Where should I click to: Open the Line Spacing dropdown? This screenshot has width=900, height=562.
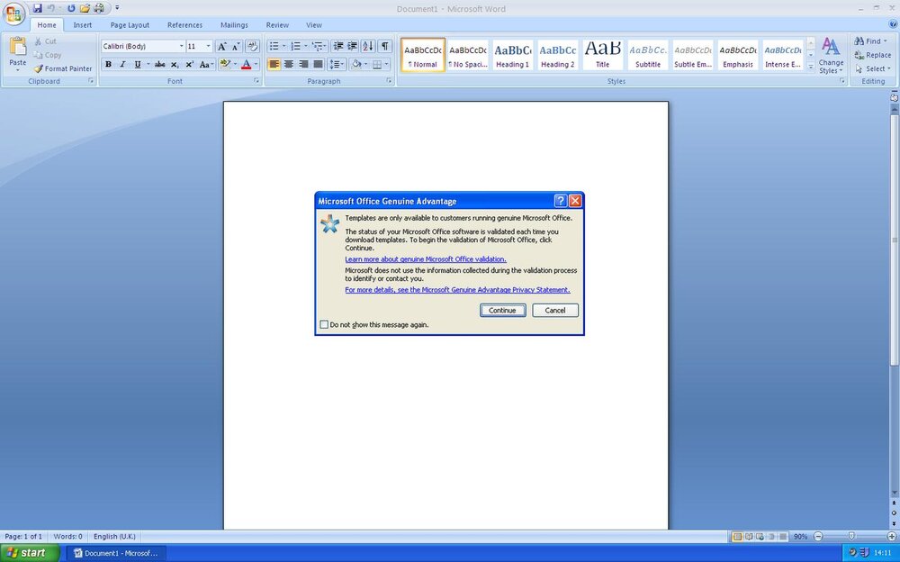337,64
